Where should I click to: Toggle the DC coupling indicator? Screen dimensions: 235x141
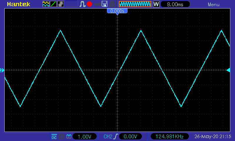(x=54, y=137)
